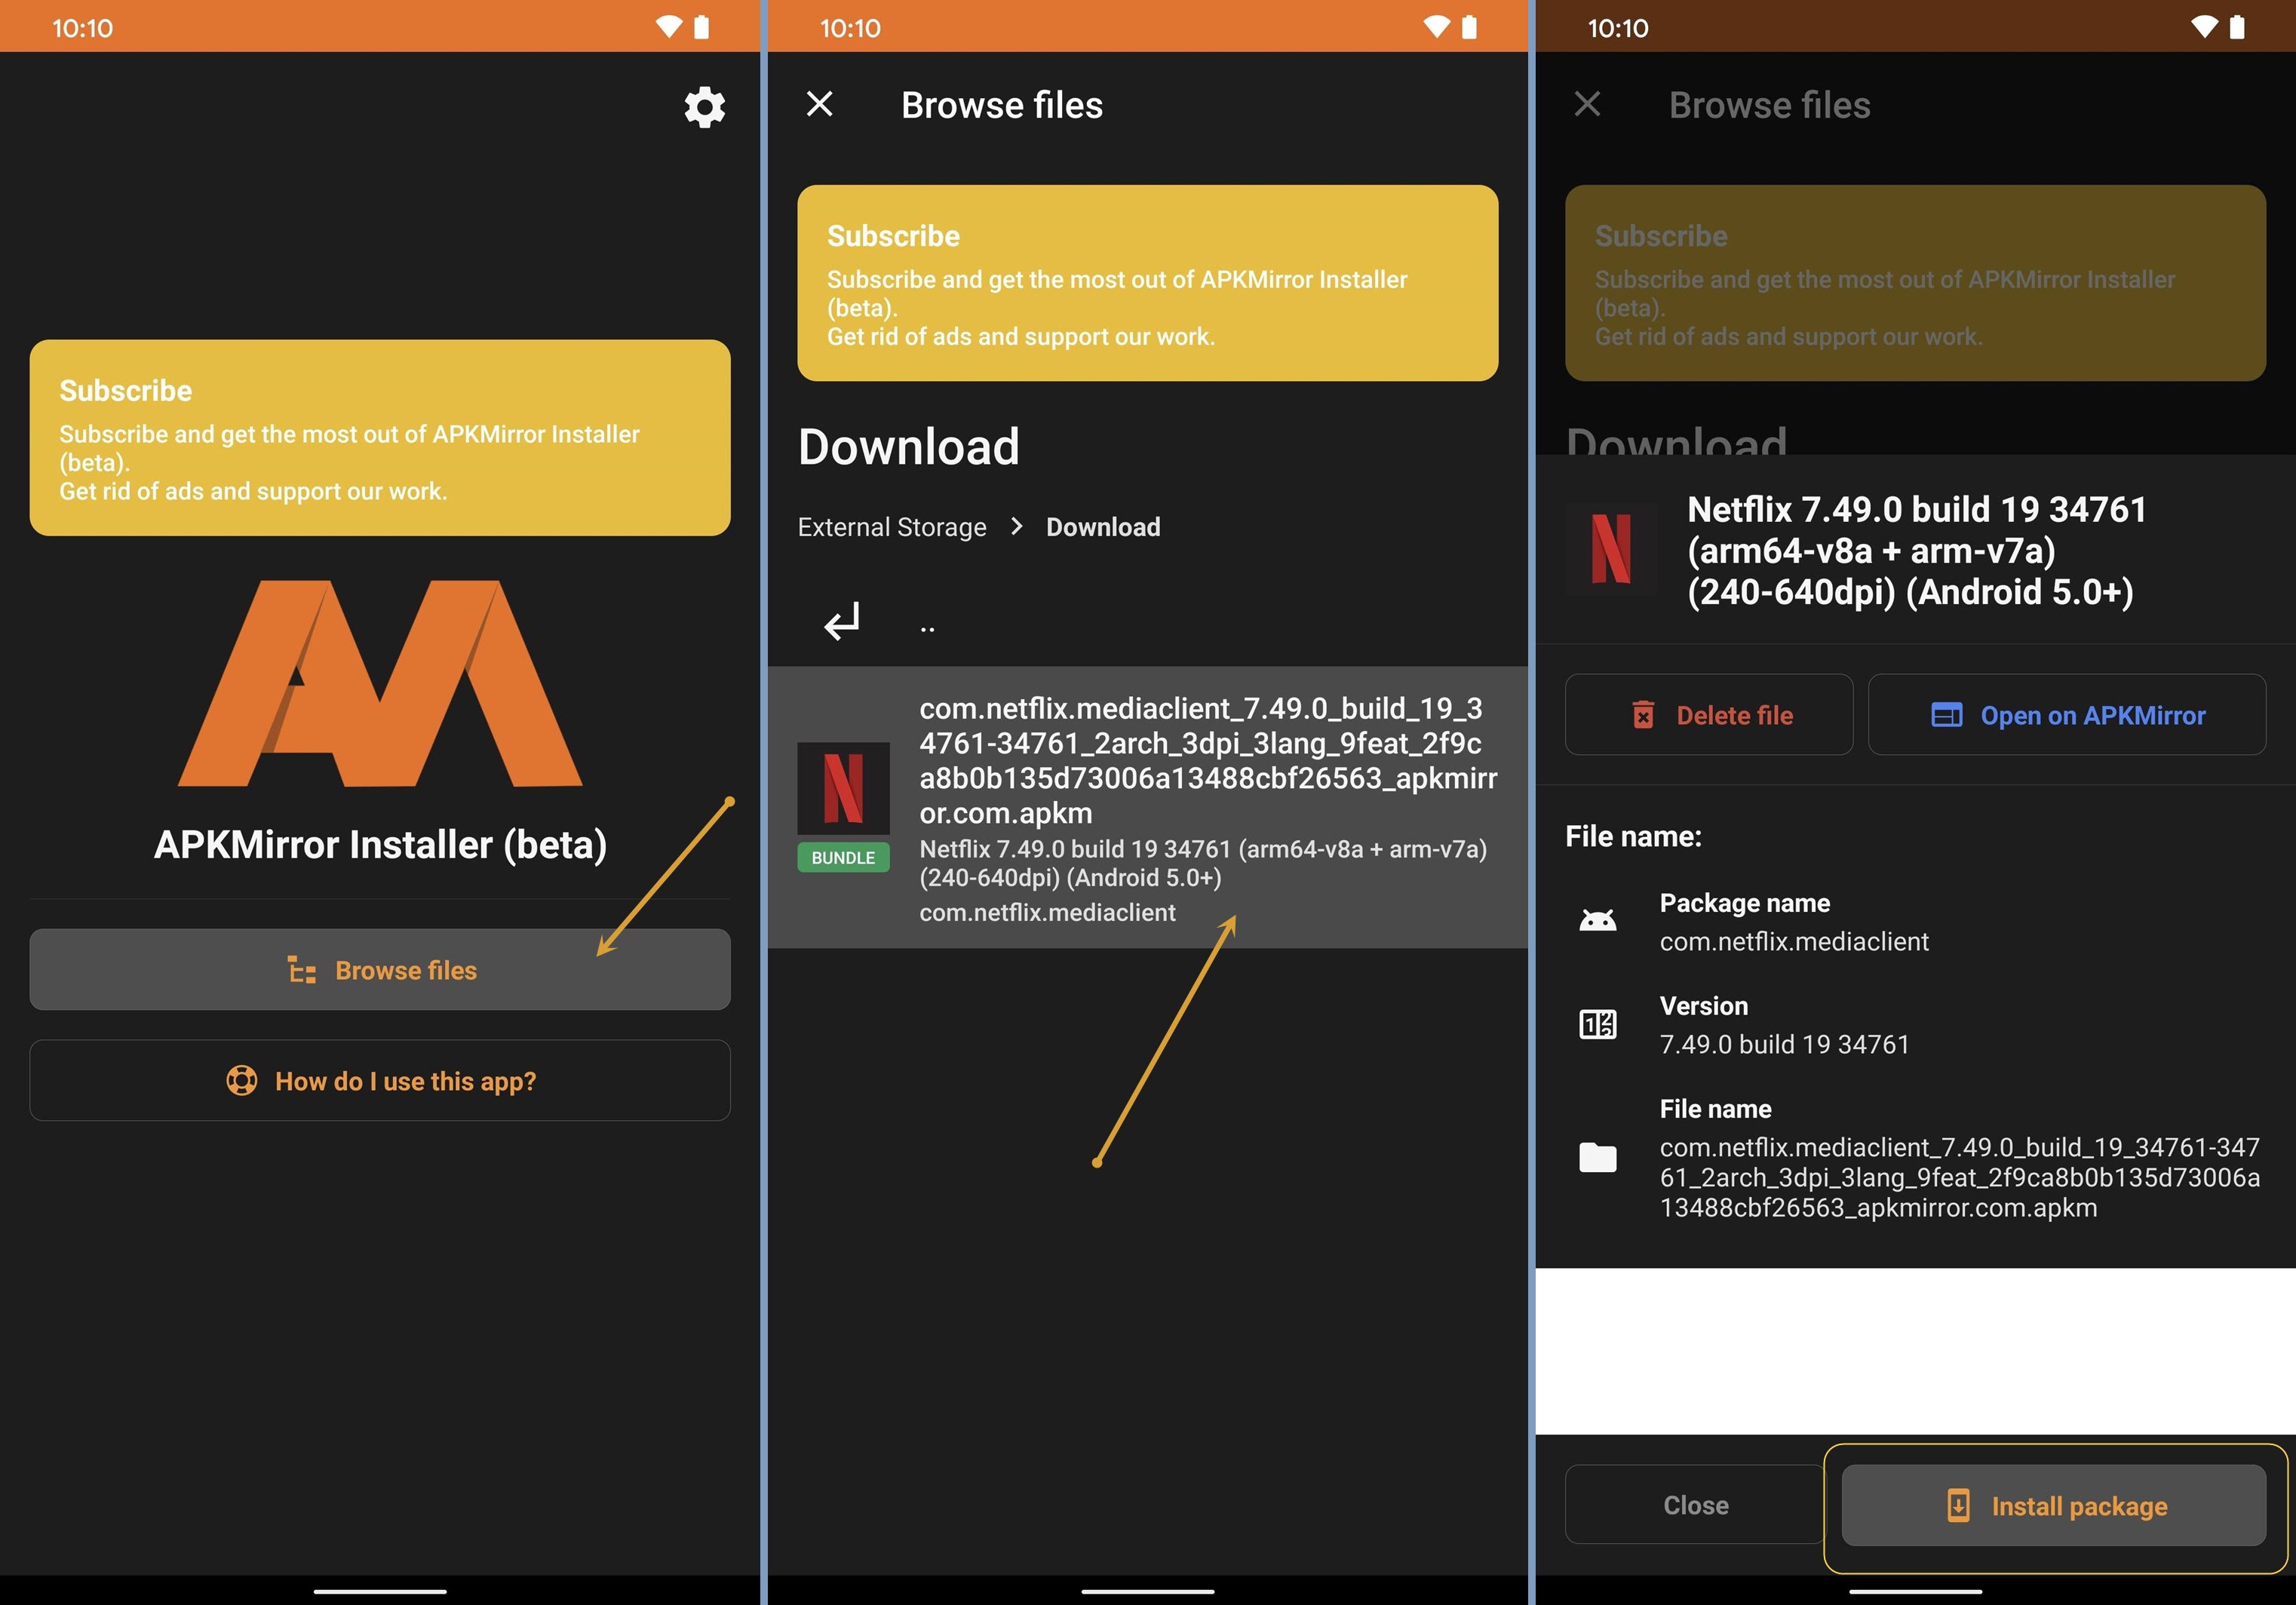This screenshot has height=1605, width=2296.
Task: Click the tree icon on the Browse files button
Action: point(302,970)
